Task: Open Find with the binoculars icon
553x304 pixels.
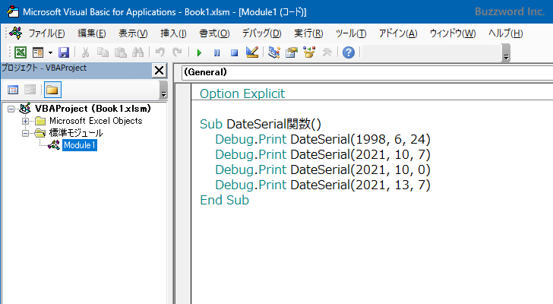Action: [x=137, y=52]
